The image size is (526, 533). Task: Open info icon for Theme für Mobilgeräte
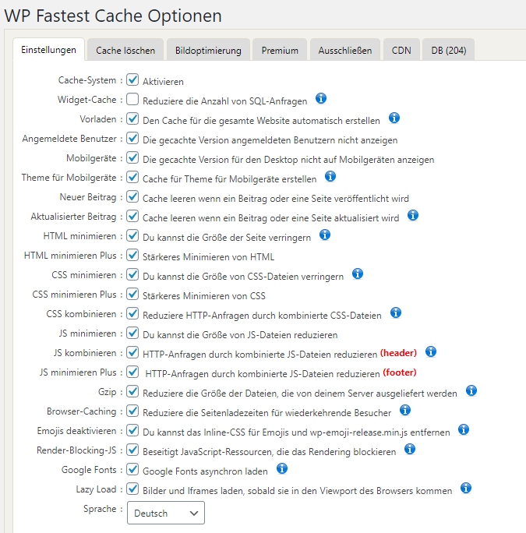[330, 177]
